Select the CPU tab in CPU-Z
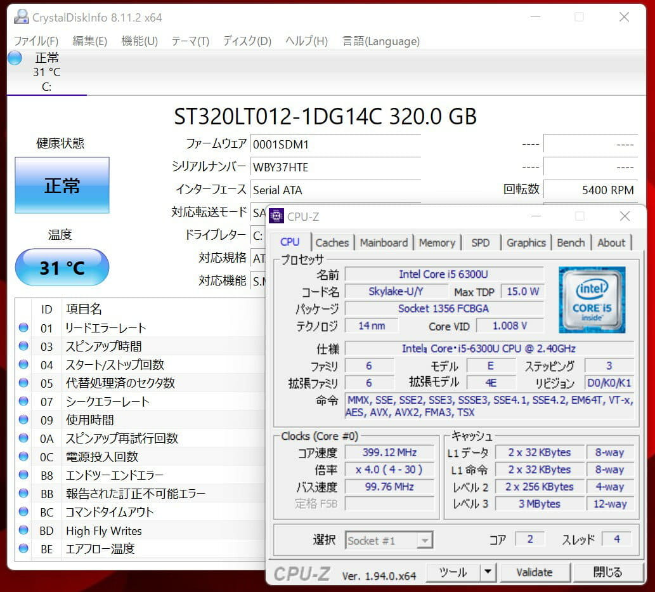Viewport: 655px width, 592px height. tap(290, 242)
